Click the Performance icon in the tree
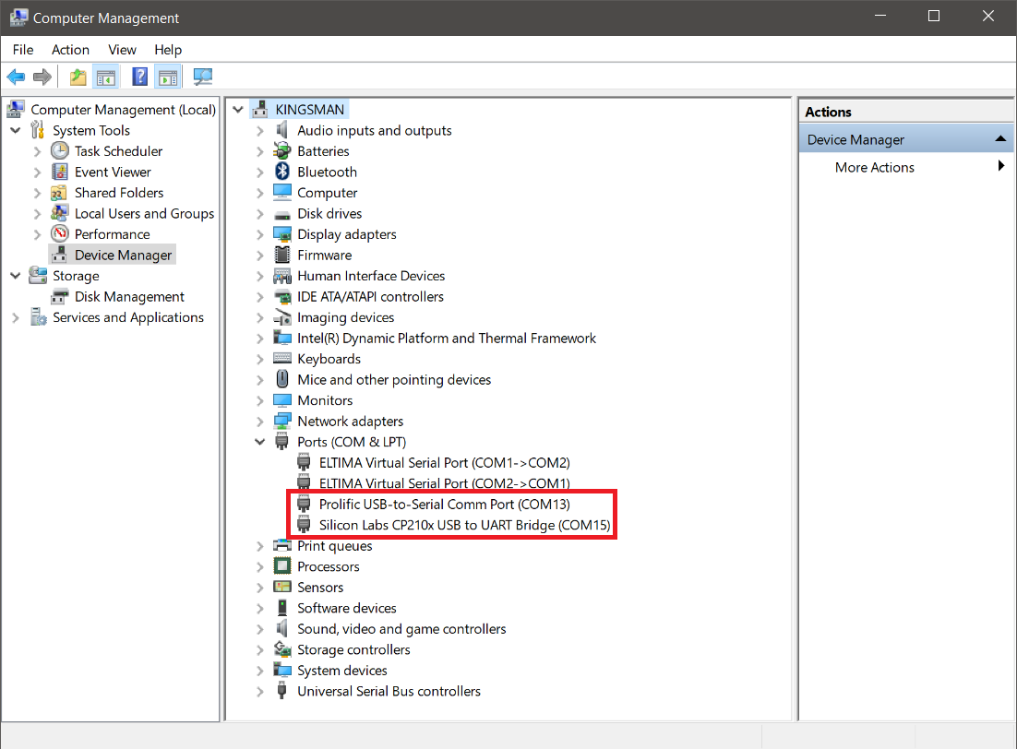The width and height of the screenshot is (1017, 749). tap(60, 234)
